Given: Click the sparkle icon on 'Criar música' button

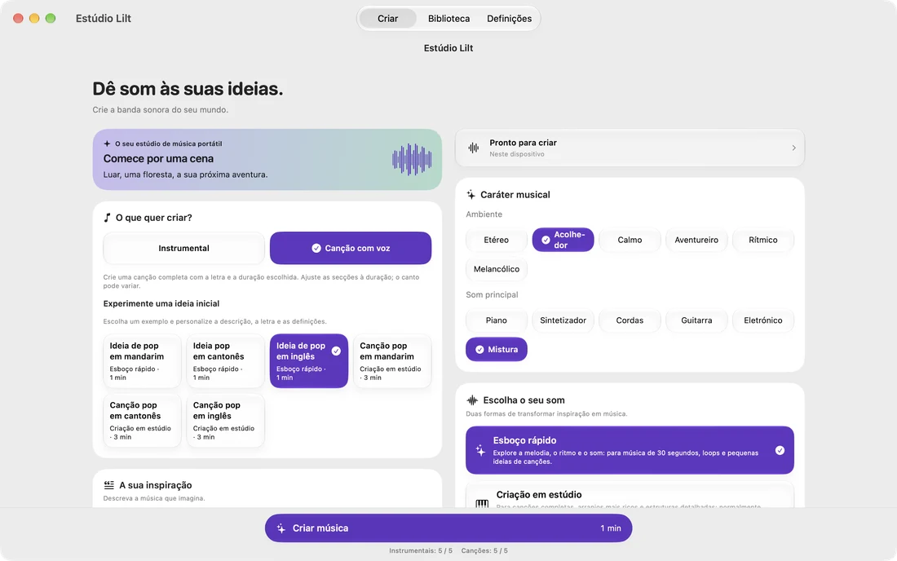Looking at the screenshot, I should pos(281,528).
